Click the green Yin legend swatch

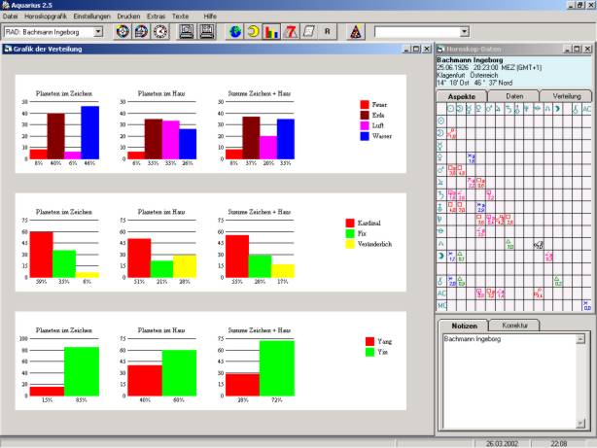pyautogui.click(x=370, y=353)
